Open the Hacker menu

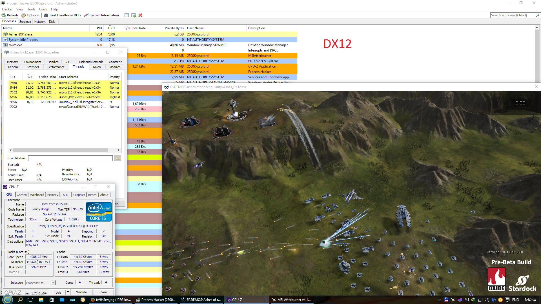[7, 9]
